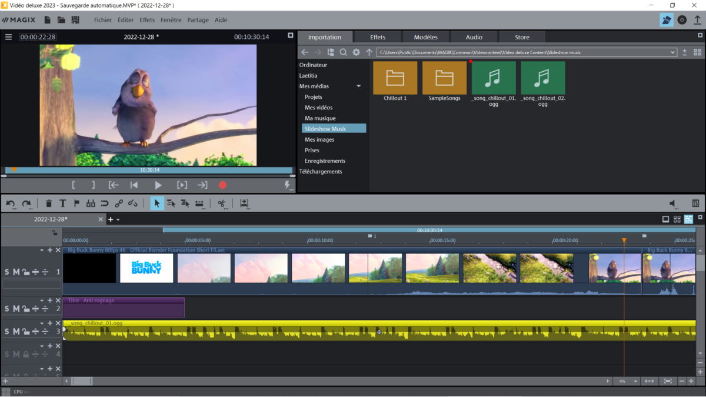
Task: Click the timeline horizontal scrollbar thumb
Action: pyautogui.click(x=82, y=381)
